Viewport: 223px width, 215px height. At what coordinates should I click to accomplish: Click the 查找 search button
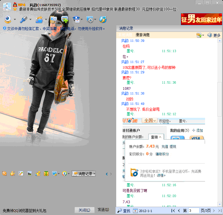[x=124, y=211]
